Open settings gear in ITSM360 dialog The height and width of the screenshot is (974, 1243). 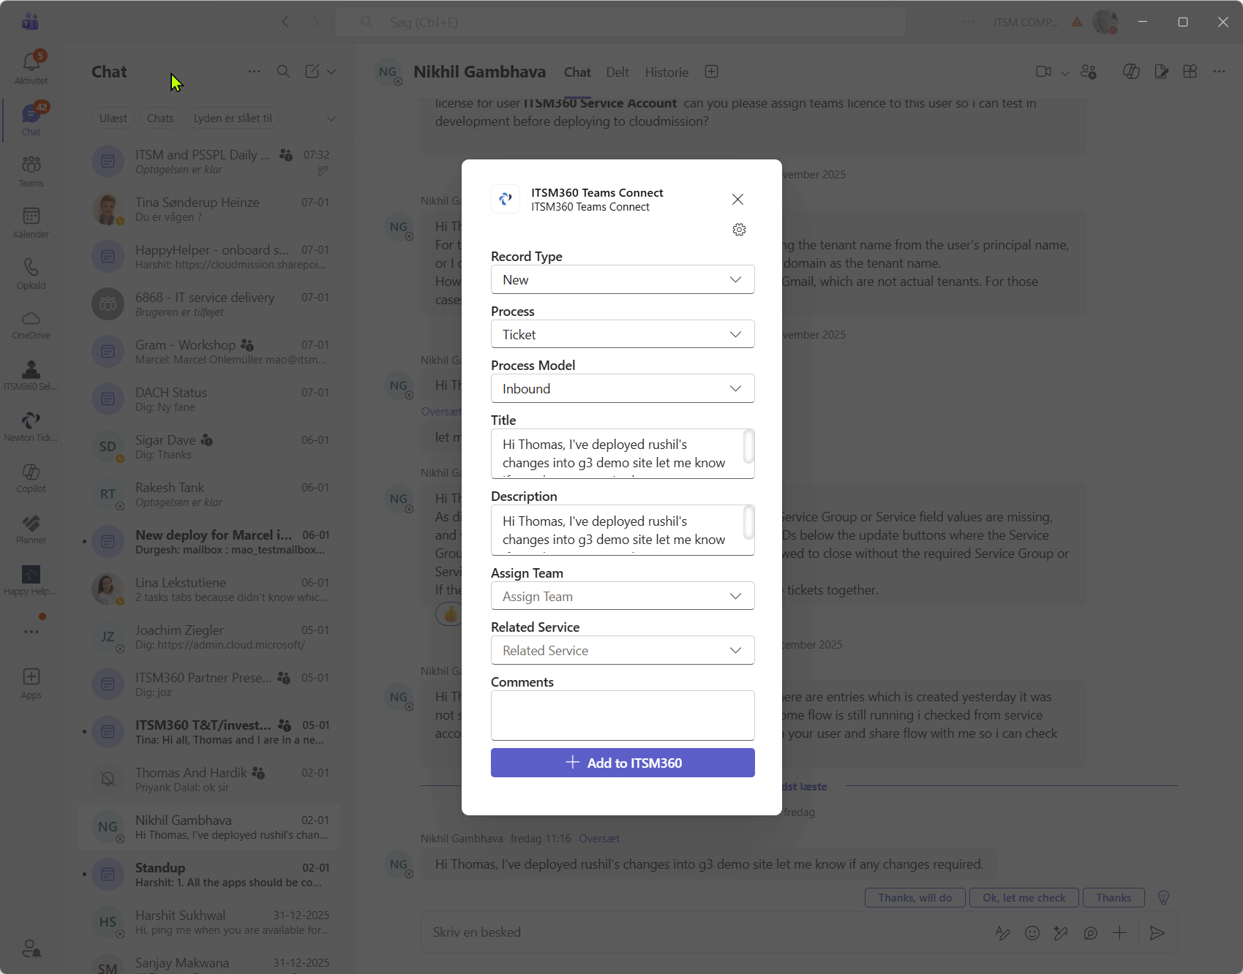(739, 230)
